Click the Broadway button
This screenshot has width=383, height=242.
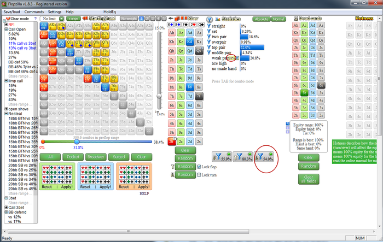click(96, 157)
